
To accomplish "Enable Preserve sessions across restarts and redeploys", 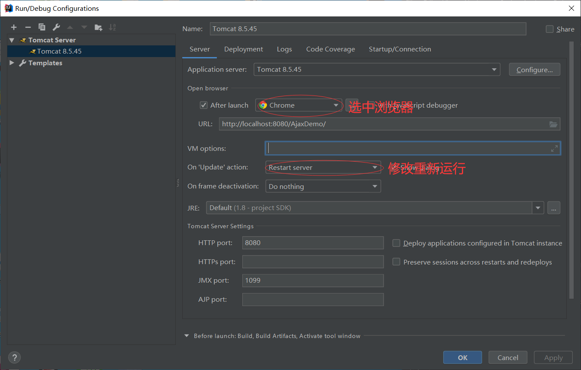I will pos(396,262).
